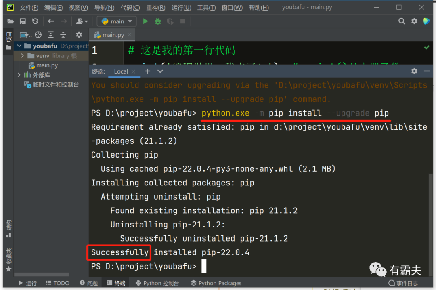Collapse all items in project panel
Viewport: 436px width, 290px height.
63,35
